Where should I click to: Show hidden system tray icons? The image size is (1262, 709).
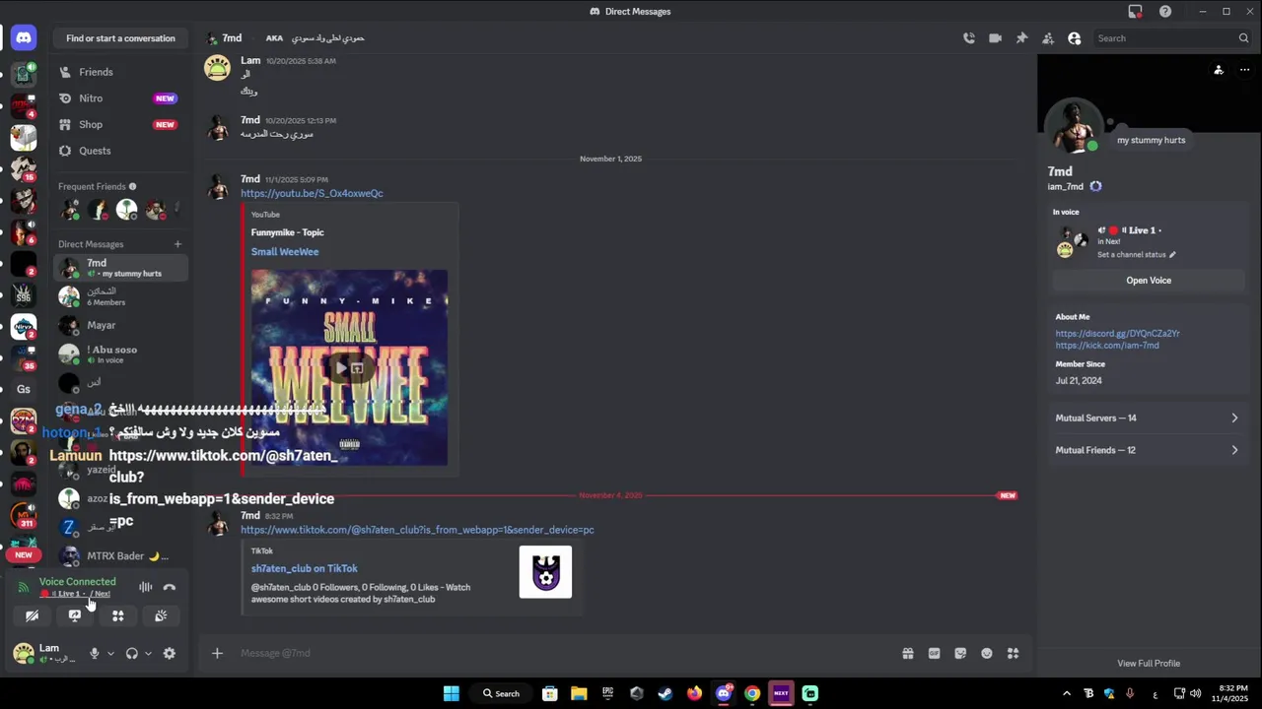click(x=1067, y=693)
